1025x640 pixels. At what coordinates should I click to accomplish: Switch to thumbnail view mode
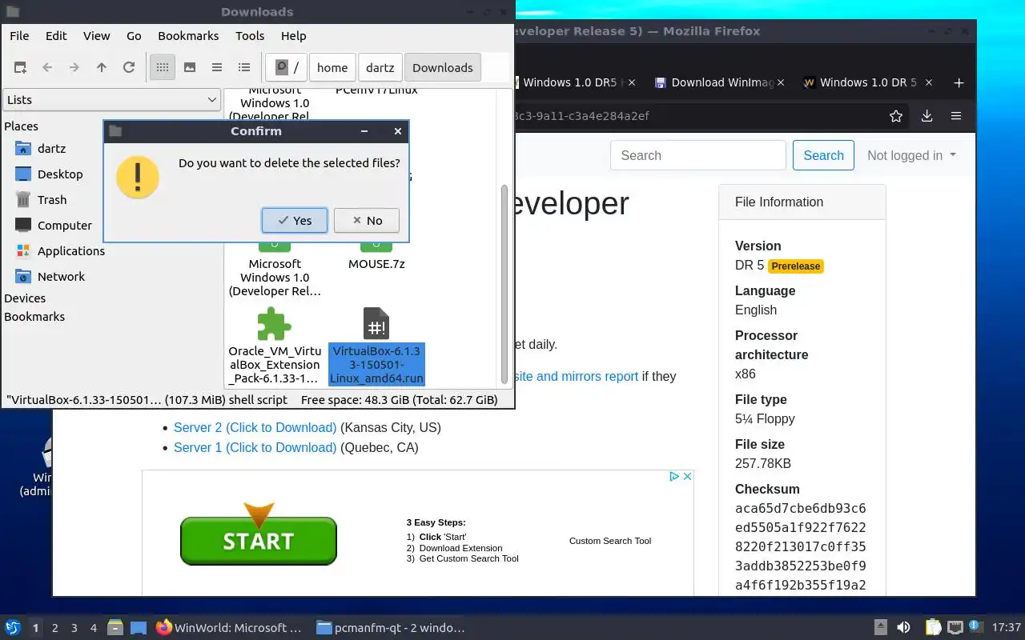click(x=190, y=67)
